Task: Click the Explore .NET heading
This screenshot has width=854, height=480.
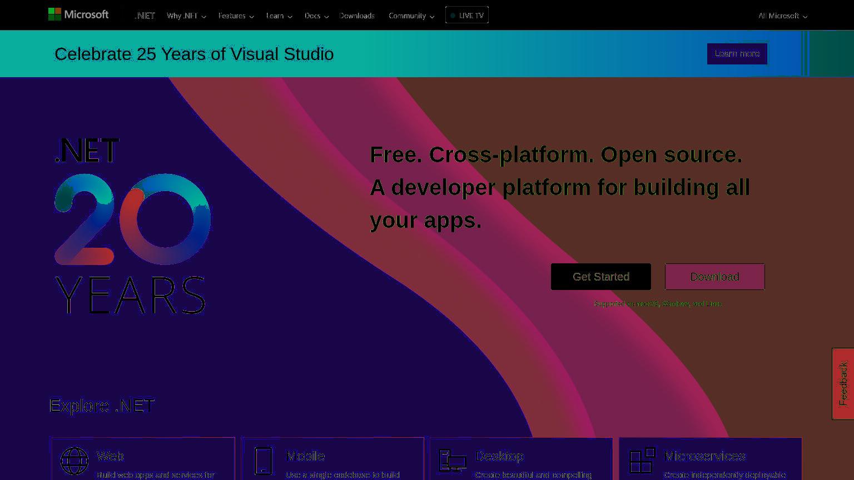Action: [x=102, y=406]
